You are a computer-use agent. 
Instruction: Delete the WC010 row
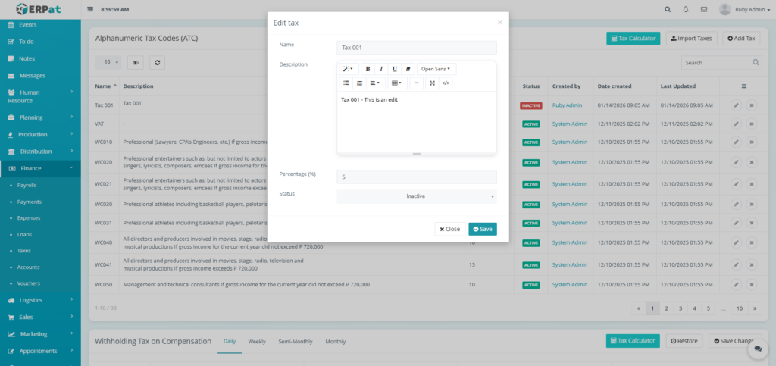coord(751,142)
